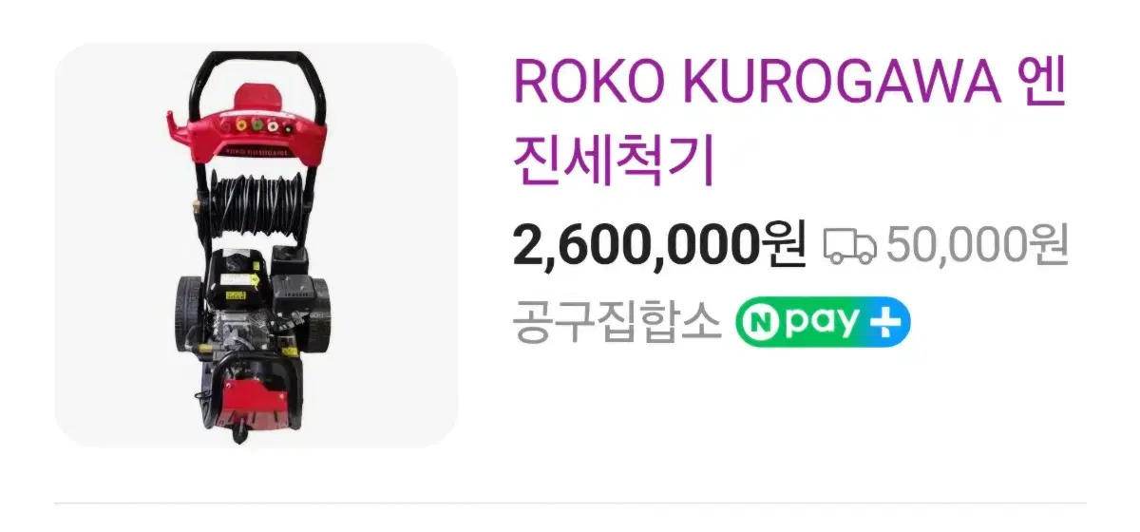Click the delivery truck icon
Viewport: 1140px width, 532px height.
(x=849, y=245)
